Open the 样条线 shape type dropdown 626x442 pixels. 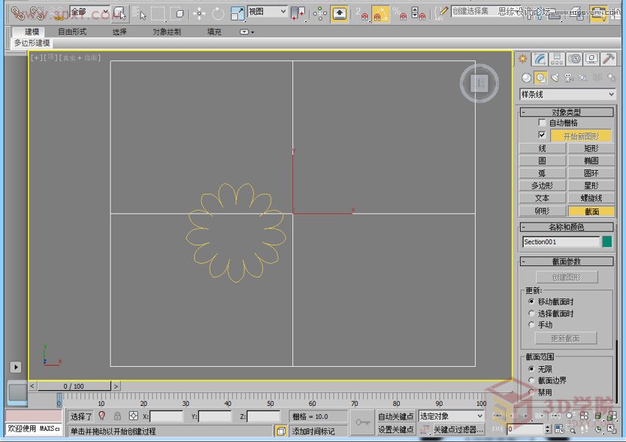pyautogui.click(x=567, y=94)
